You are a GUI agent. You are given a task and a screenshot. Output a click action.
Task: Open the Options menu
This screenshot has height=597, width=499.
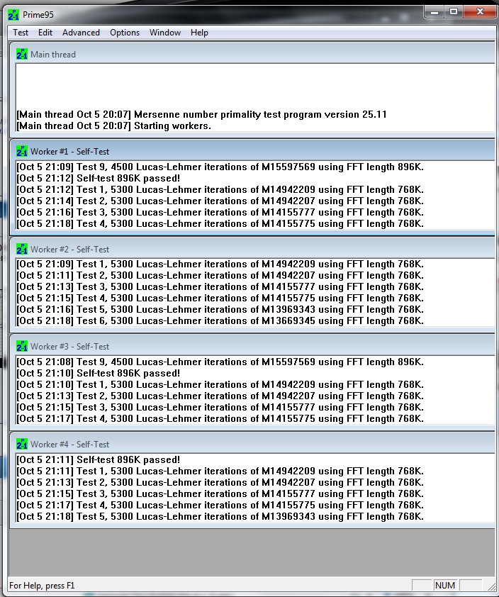(125, 33)
